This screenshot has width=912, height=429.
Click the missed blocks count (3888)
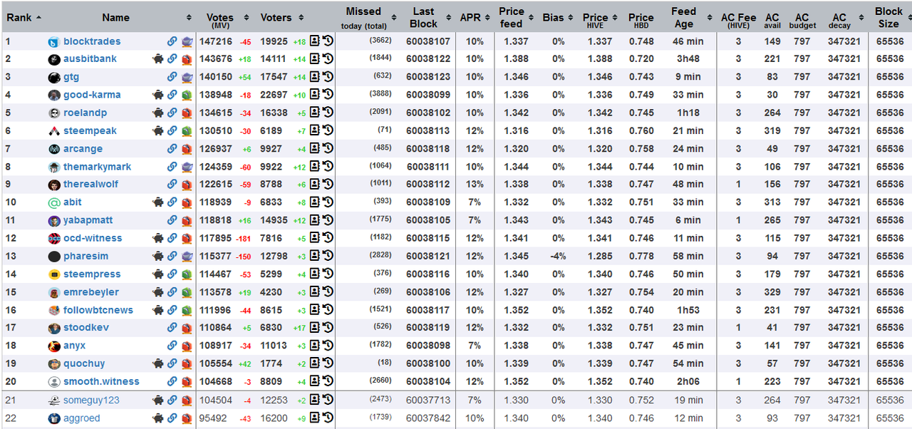[x=380, y=95]
